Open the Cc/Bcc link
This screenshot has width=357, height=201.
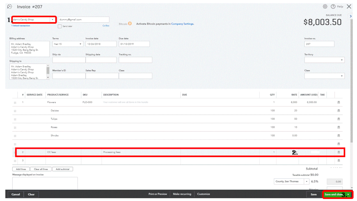(106, 26)
